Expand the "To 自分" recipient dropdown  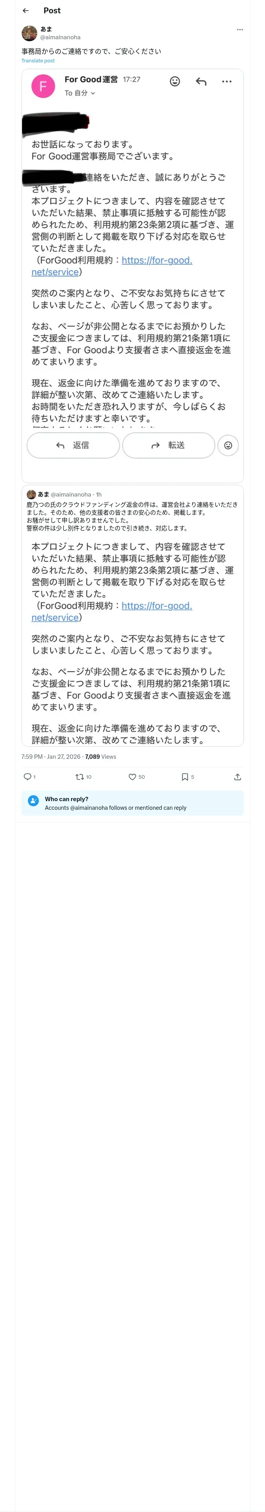click(x=80, y=93)
